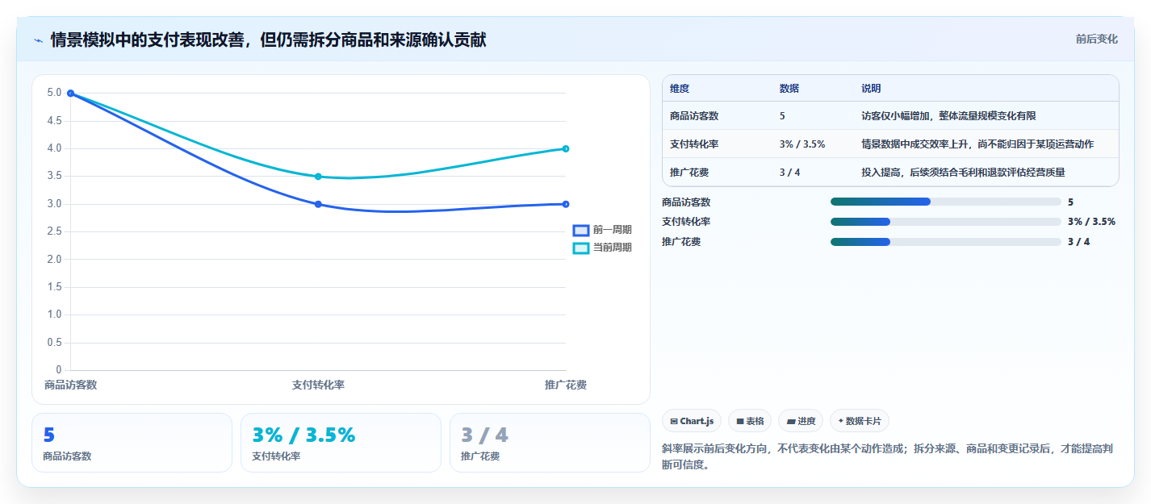Select the 3 / 4 推广花费 card

click(550, 443)
